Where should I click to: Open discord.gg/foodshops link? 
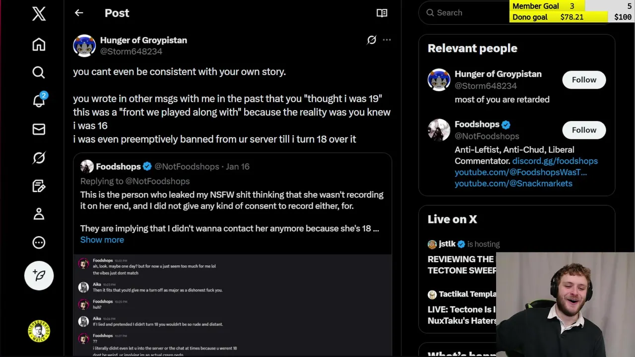tap(555, 161)
